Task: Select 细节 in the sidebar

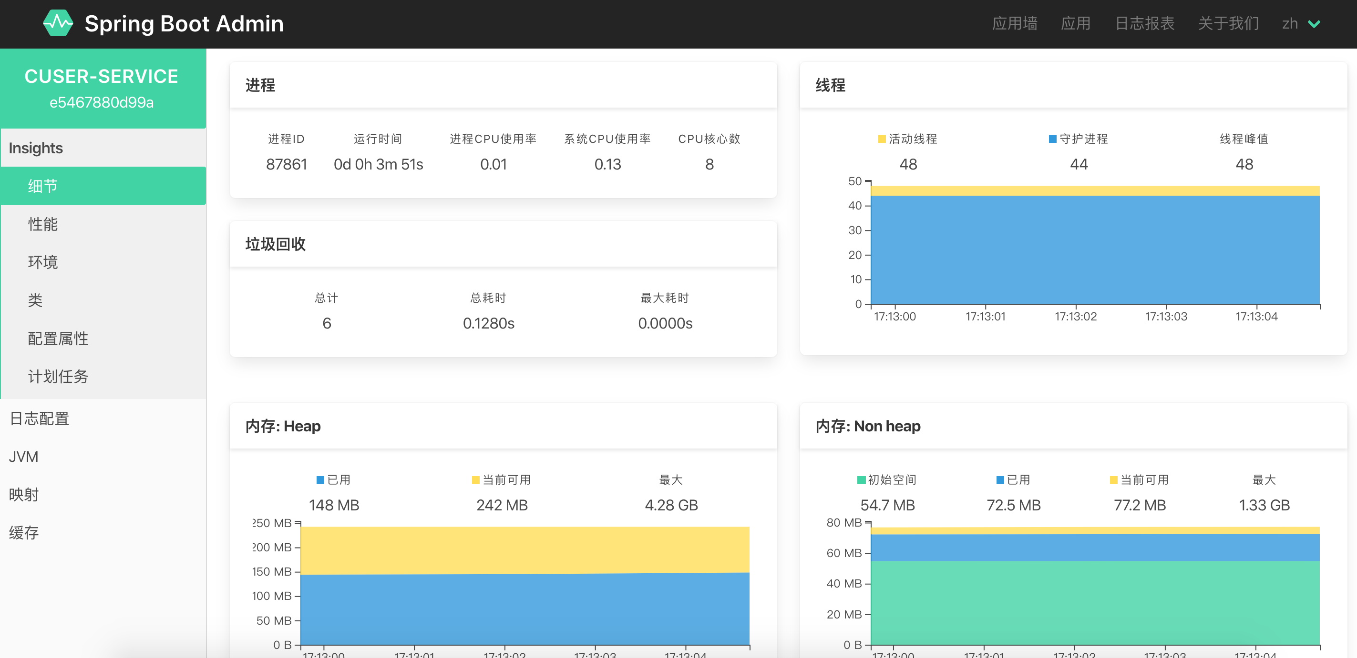Action: pos(103,186)
